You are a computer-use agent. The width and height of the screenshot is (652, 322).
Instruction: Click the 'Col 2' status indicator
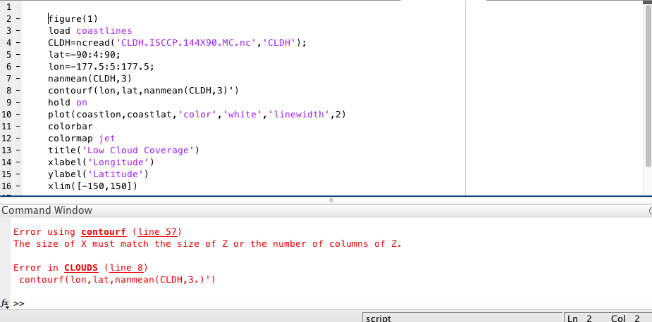coord(625,318)
